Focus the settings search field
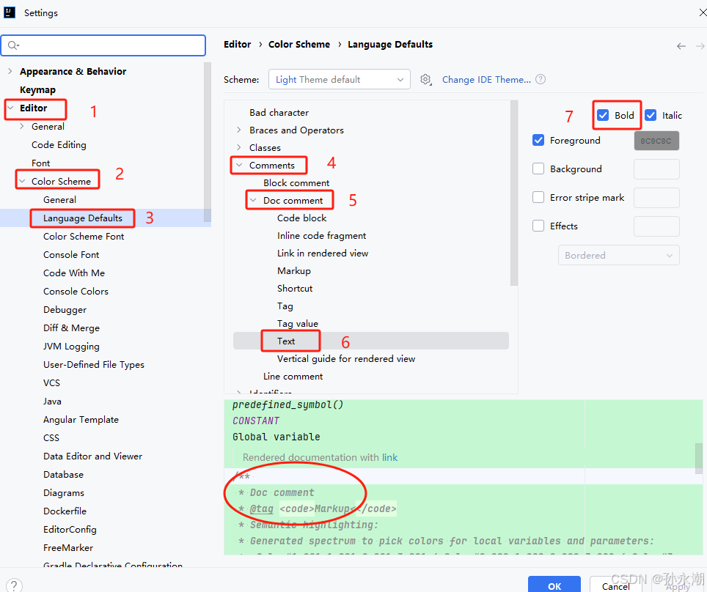Screen dimensions: 707x592 click(x=103, y=45)
